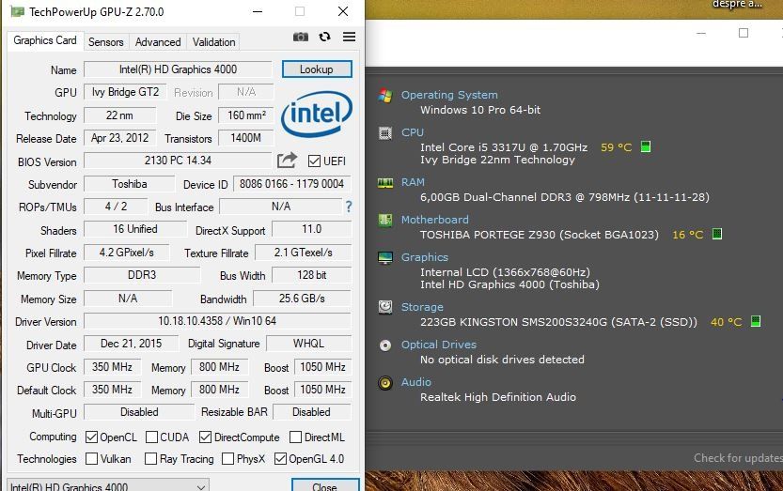The height and width of the screenshot is (491, 783).
Task: Click the Release Date field Apr 23, 2012
Action: tap(120, 138)
